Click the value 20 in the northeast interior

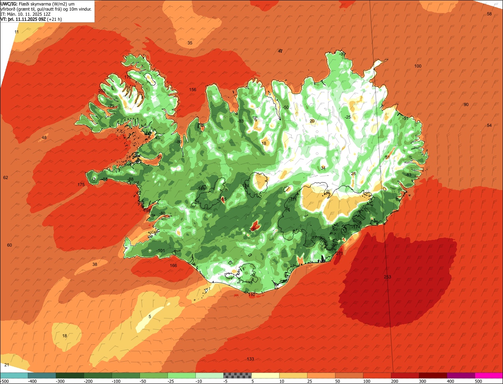312,121
